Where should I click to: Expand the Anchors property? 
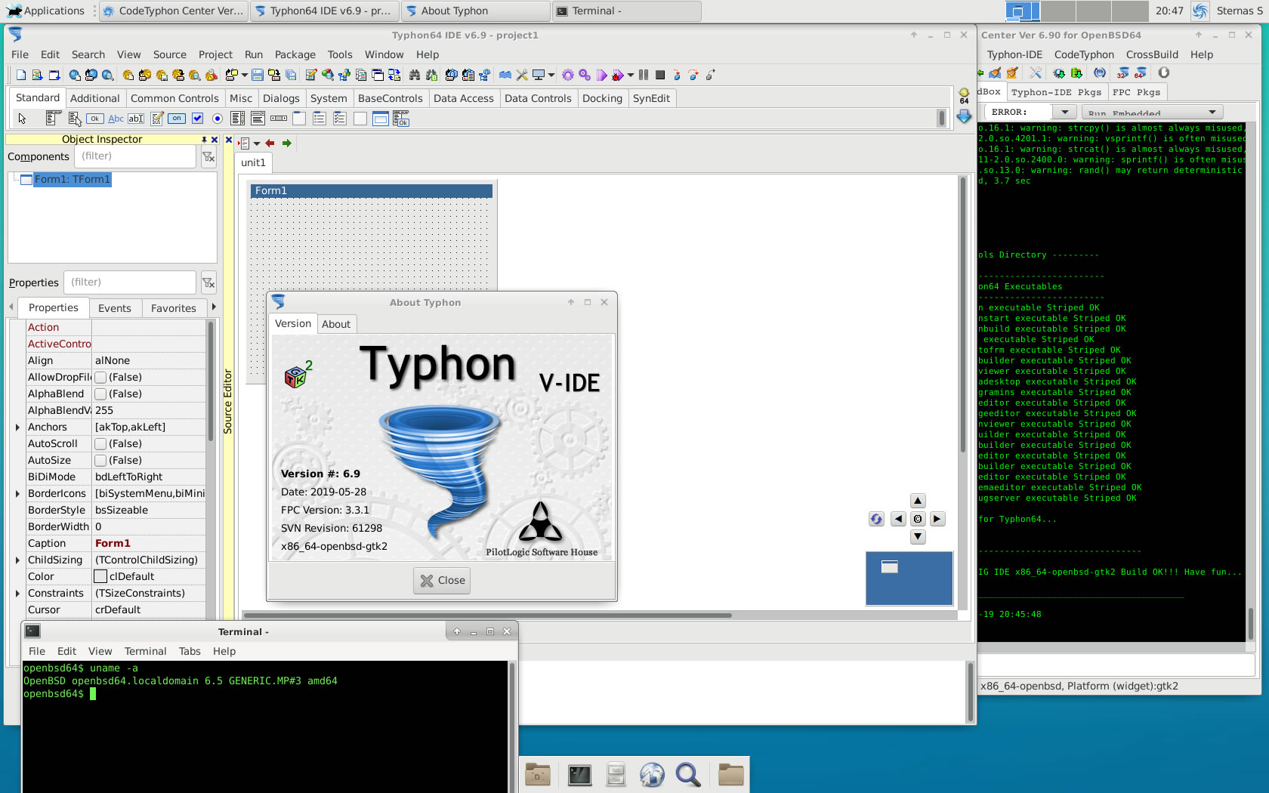coord(17,427)
